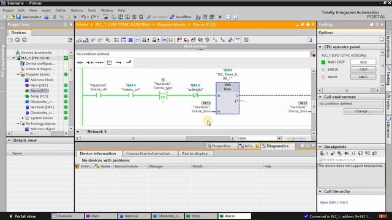Select Temp [FC1] block in tree

[x=39, y=96]
